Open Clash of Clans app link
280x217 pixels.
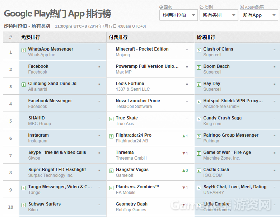(218, 49)
